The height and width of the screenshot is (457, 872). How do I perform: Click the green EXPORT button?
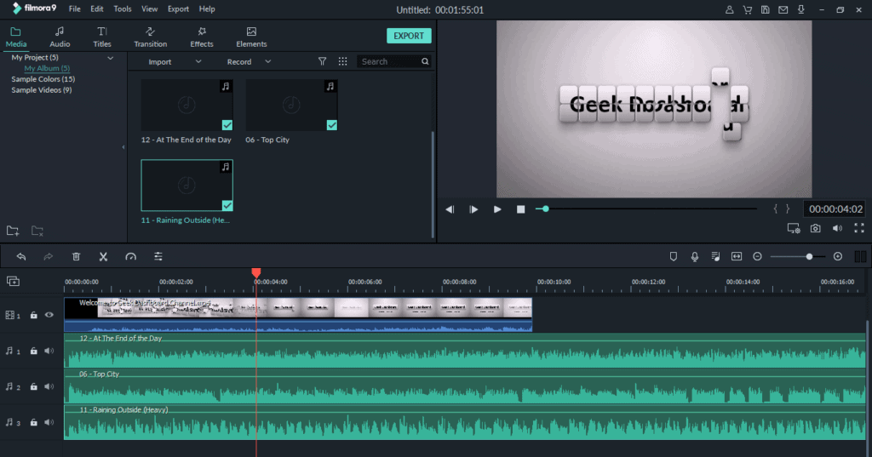[409, 36]
